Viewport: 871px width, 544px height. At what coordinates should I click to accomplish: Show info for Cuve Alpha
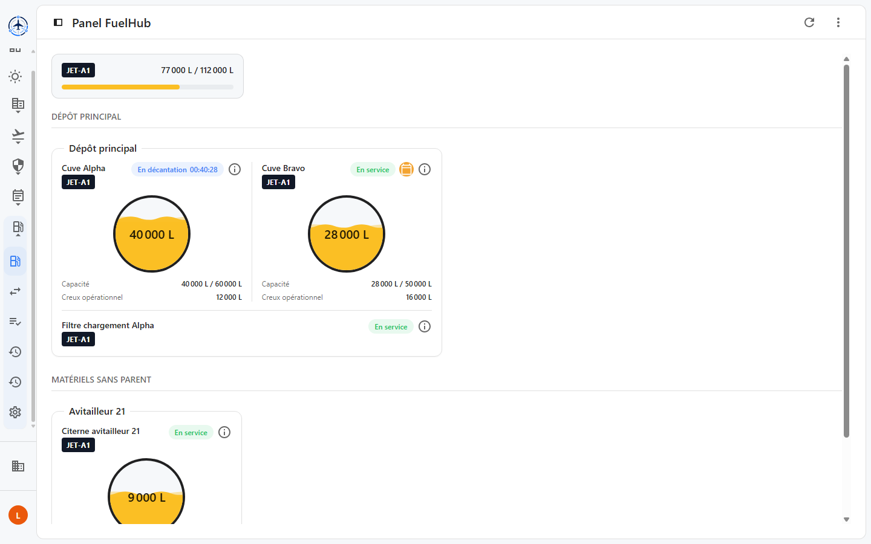235,169
